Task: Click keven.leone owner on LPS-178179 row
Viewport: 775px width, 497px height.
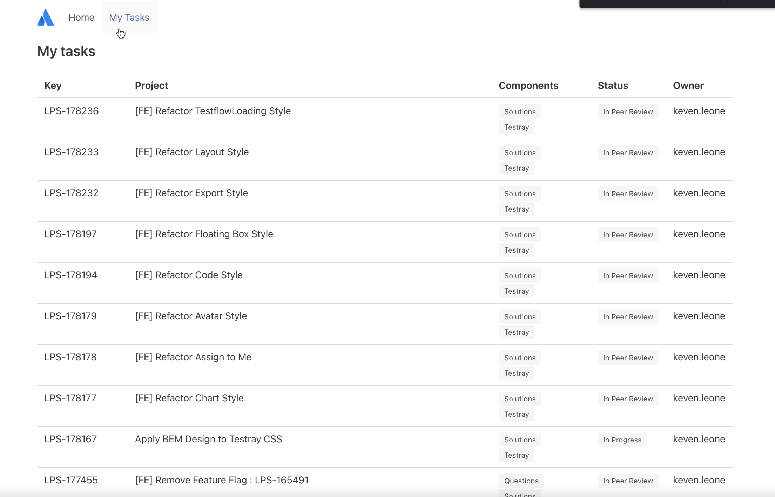Action: [699, 316]
